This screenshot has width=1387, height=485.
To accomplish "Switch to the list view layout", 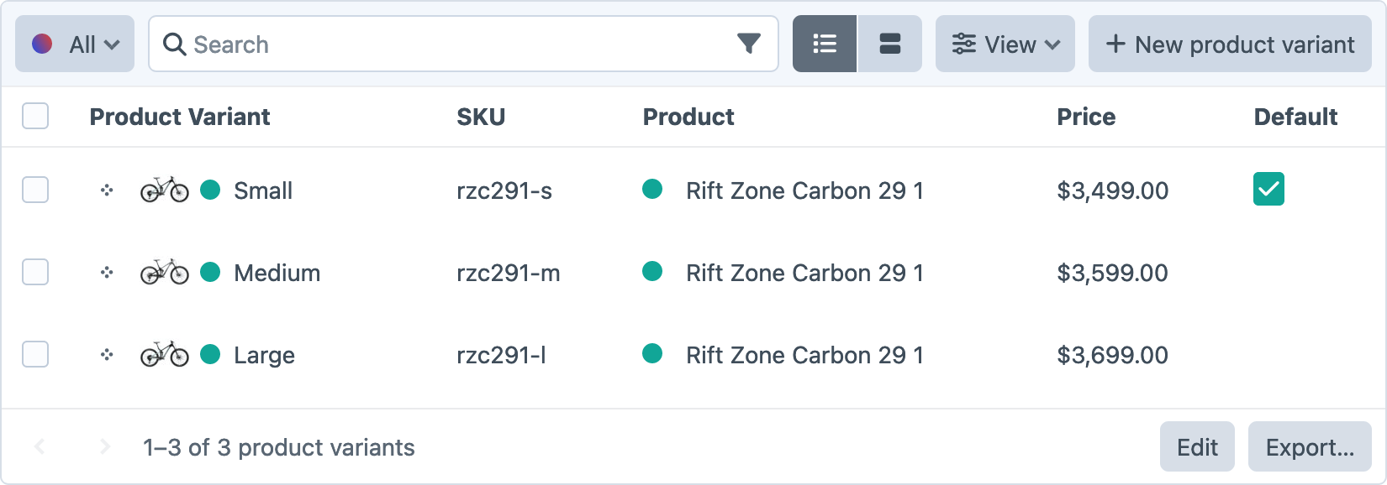I will click(x=825, y=44).
